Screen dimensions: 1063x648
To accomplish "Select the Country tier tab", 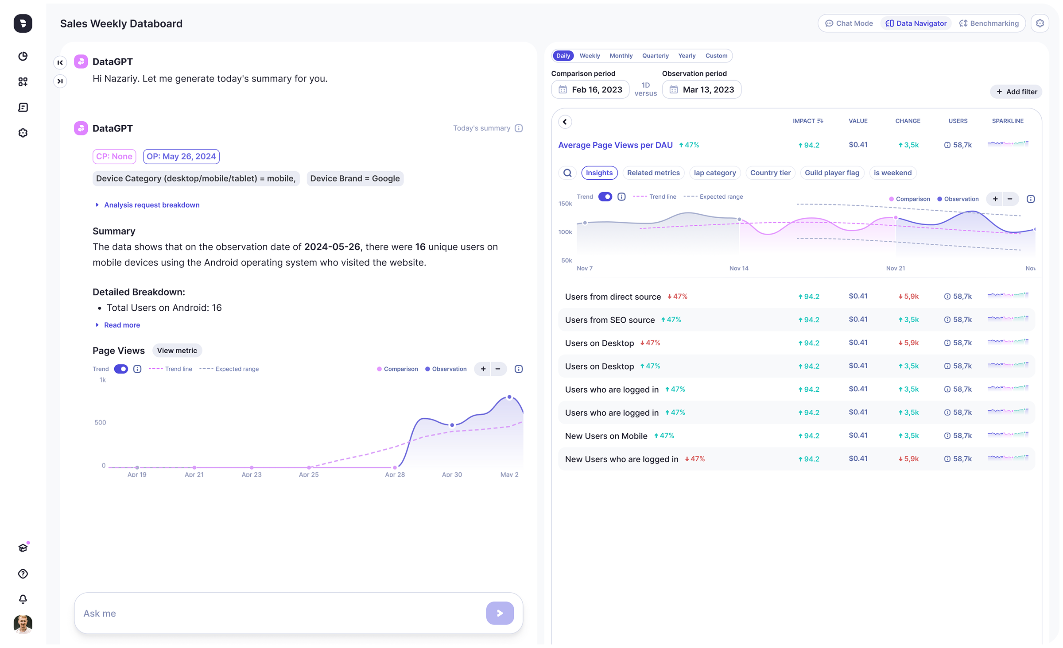I will tap(770, 173).
